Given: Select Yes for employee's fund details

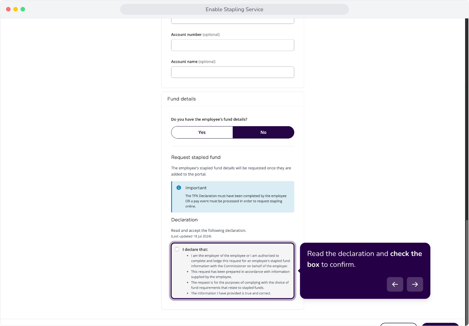Looking at the screenshot, I should tap(202, 133).
